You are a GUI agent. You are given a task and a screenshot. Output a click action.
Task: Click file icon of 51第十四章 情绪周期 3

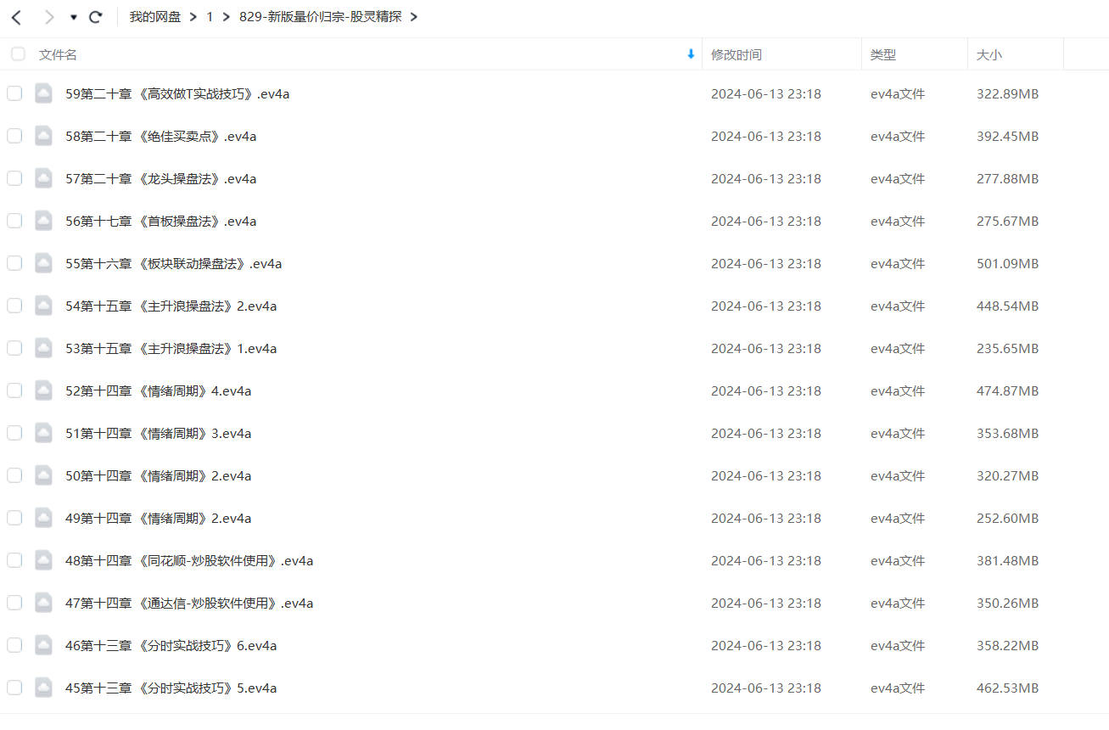(x=43, y=433)
